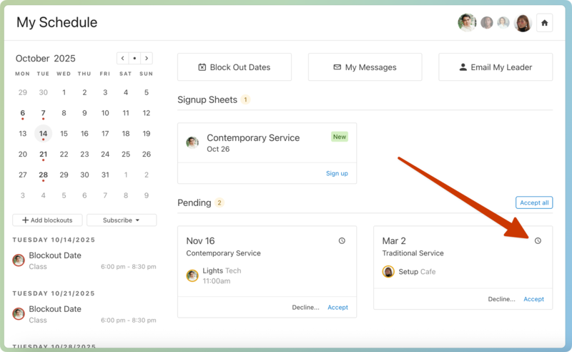Open the rightmost profile avatar in header
This screenshot has width=572, height=352.
(x=523, y=23)
